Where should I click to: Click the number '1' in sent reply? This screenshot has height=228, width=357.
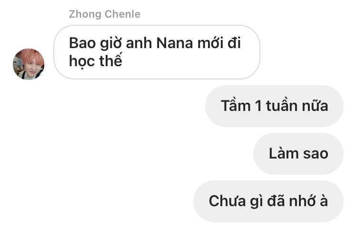258,106
